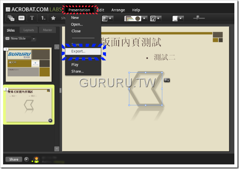
Task: Click slide panel scroll down arrow
Action: click(57, 149)
